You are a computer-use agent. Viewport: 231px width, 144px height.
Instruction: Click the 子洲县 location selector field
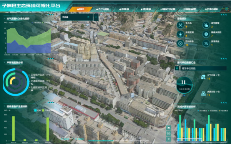[77, 17]
